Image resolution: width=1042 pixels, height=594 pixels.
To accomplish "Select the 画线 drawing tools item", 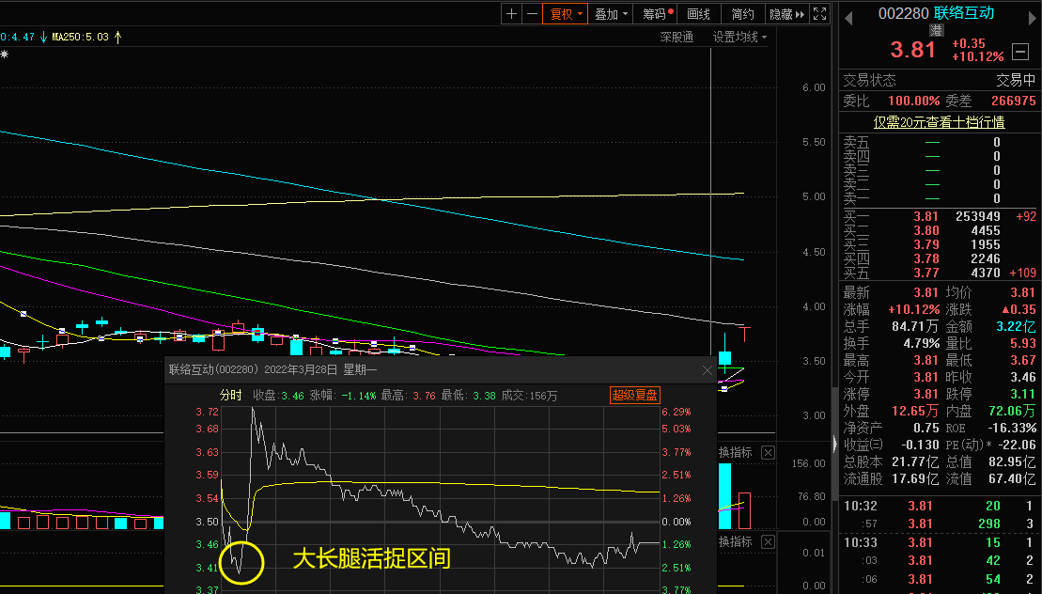I will pos(698,14).
